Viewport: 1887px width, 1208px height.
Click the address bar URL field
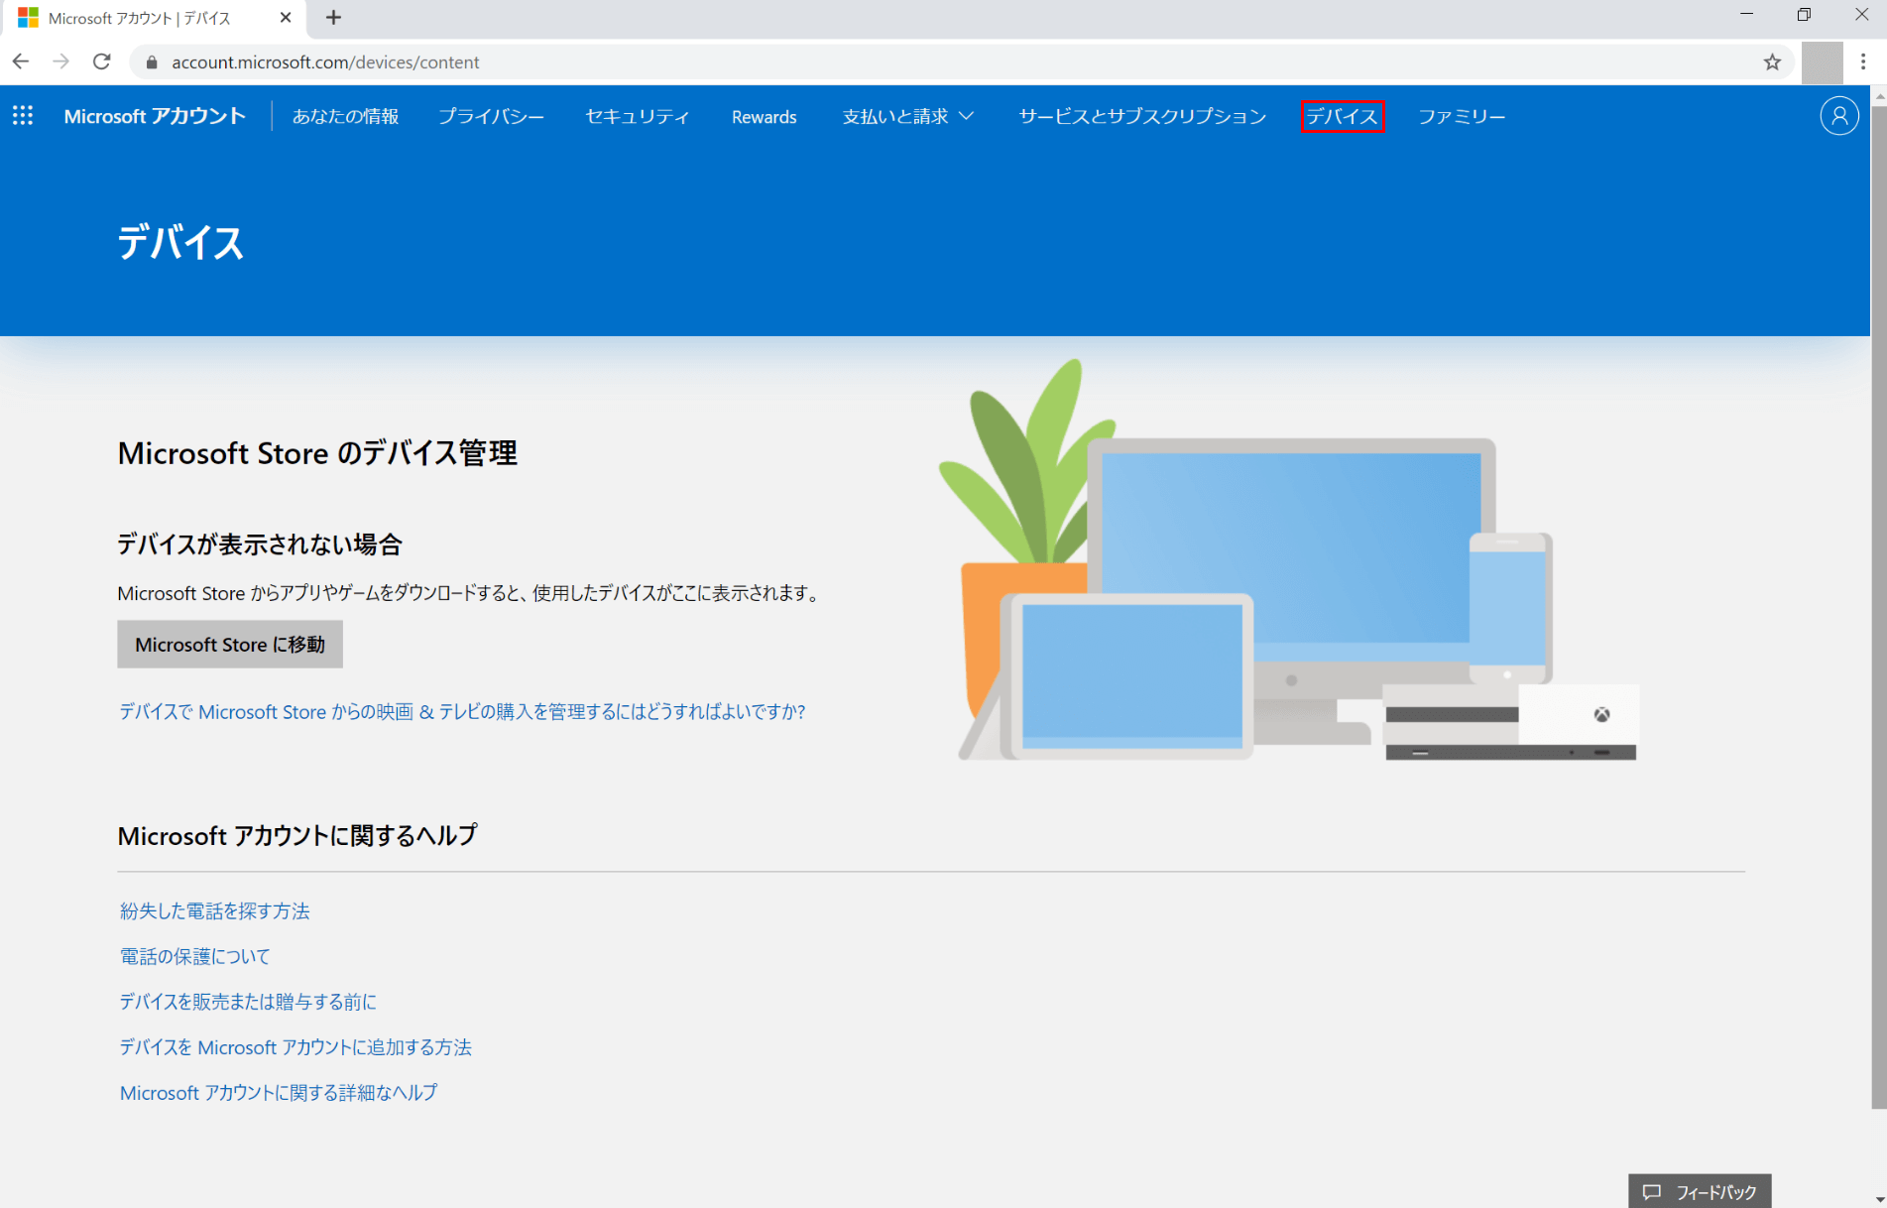click(960, 62)
